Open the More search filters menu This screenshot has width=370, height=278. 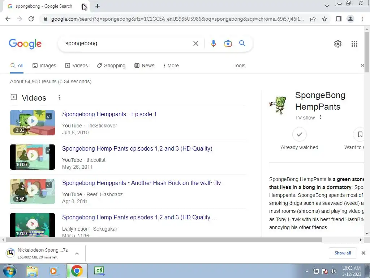(171, 66)
